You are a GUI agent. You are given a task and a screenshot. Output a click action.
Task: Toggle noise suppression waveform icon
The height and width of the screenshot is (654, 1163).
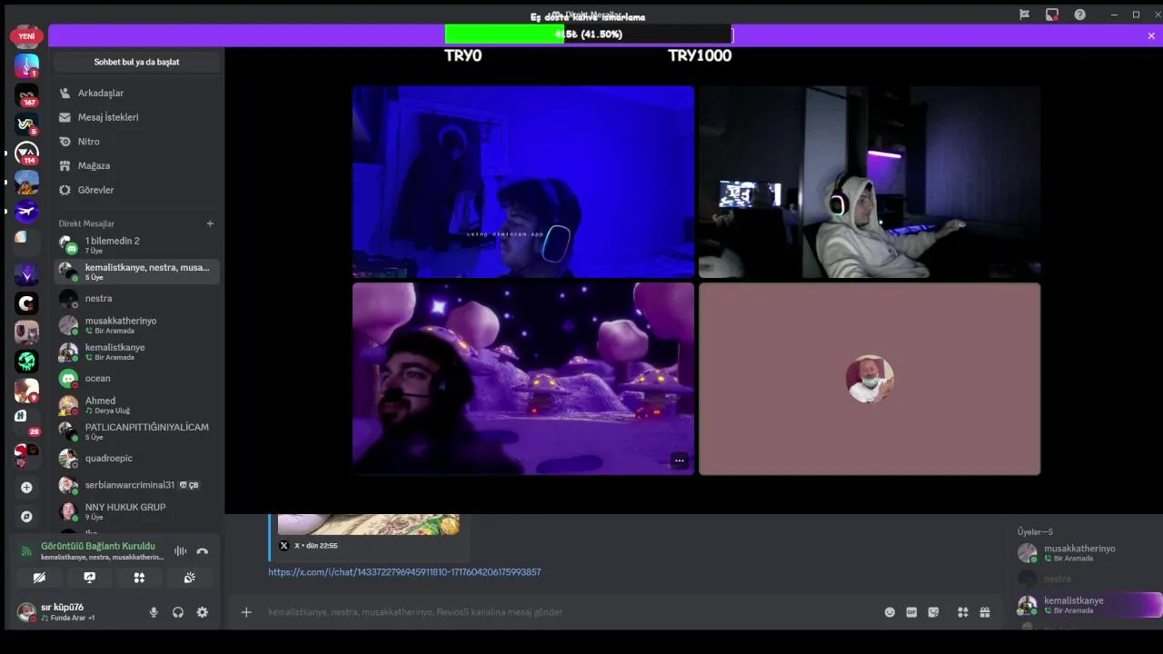(180, 550)
